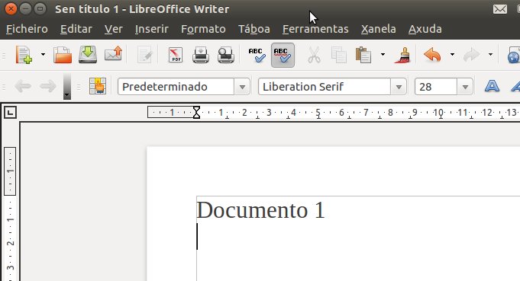The width and height of the screenshot is (520, 281).
Task: Open the Ver menu
Action: pyautogui.click(x=114, y=29)
